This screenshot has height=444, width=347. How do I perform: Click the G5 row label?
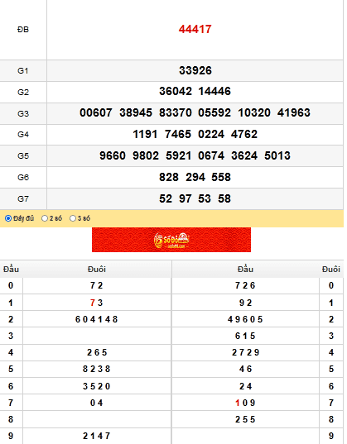click(x=23, y=155)
